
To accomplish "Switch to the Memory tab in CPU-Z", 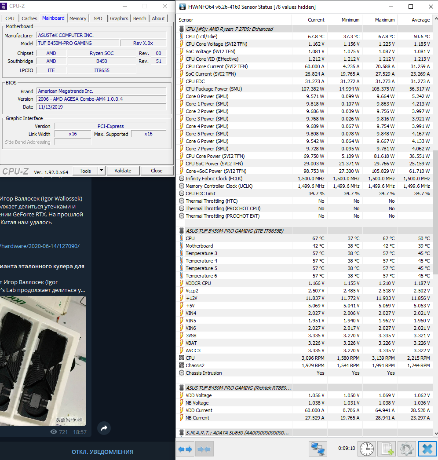I will 78,18.
